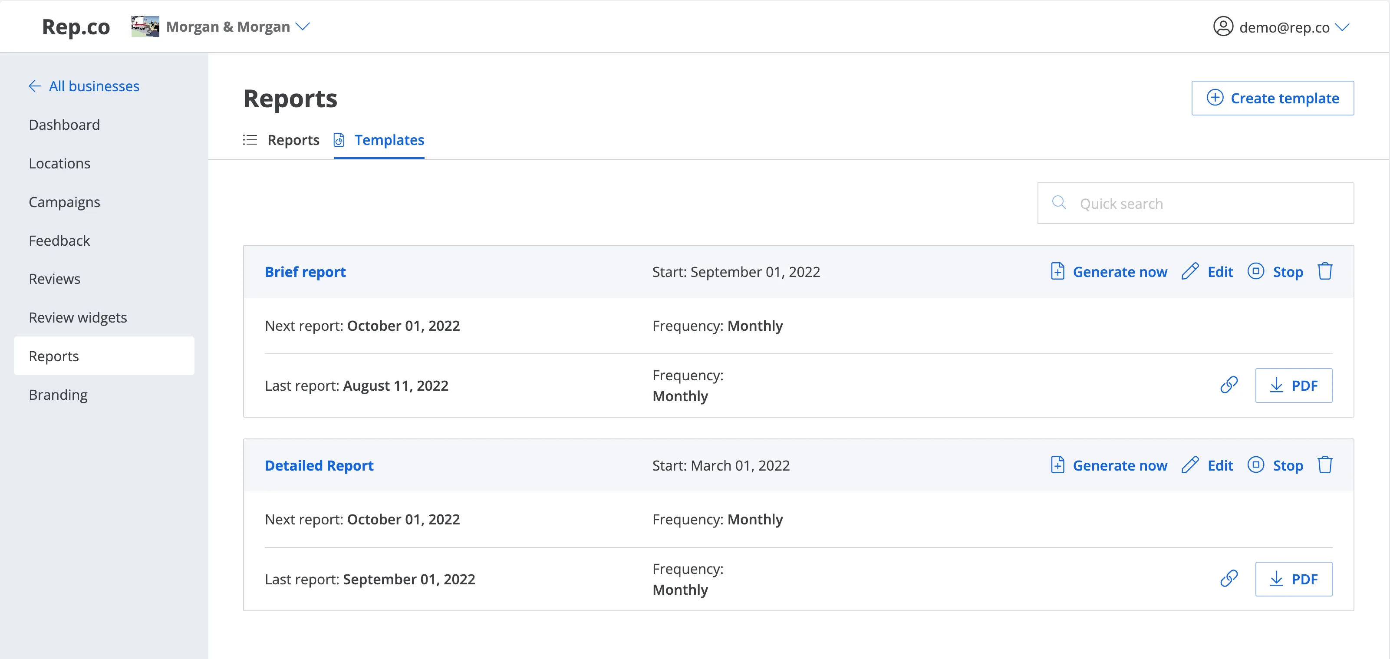Copy link icon for August 11, 2022 report
The height and width of the screenshot is (659, 1390).
1229,385
